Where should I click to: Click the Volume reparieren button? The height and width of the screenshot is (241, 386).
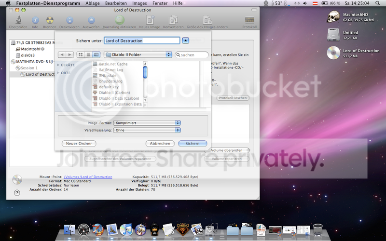coord(227,159)
